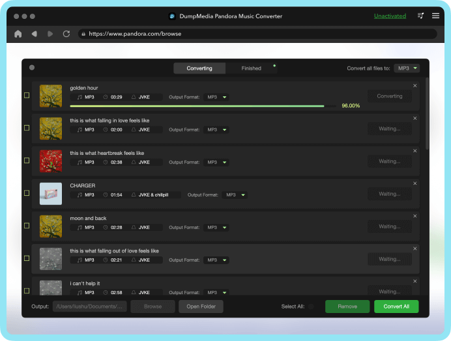Click Waiting status for moon and back
Viewport: 451px width, 341px height.
click(390, 226)
